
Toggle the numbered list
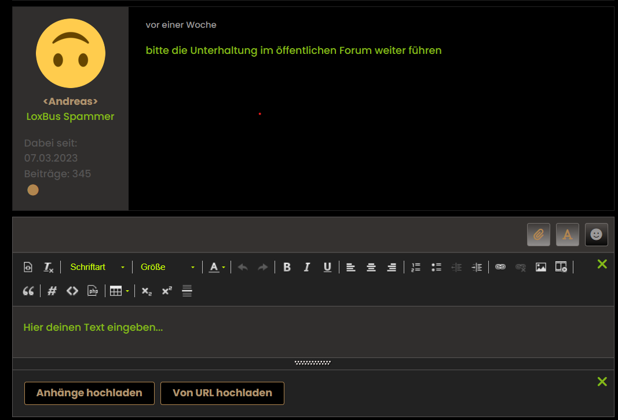pos(415,267)
